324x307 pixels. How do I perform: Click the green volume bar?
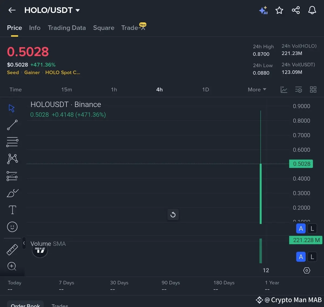[261, 251]
